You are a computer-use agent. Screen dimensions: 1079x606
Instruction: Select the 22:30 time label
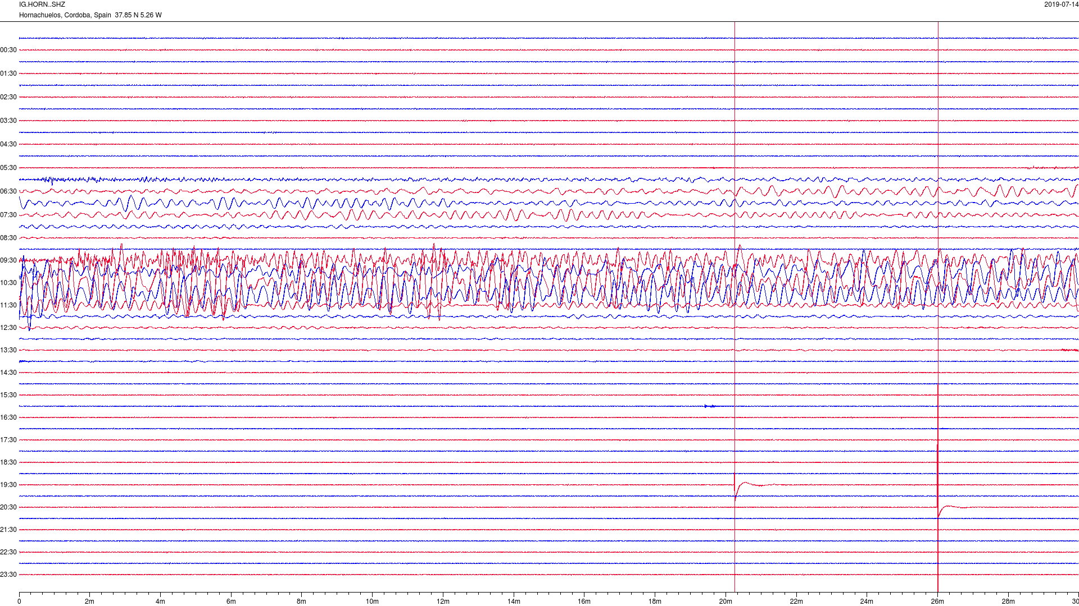coord(8,552)
